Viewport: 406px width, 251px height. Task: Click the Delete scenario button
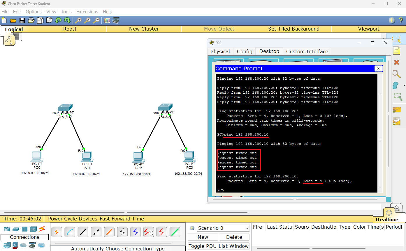click(234, 237)
